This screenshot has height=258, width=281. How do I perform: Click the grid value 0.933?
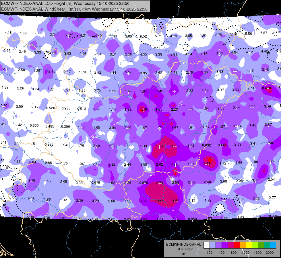pyautogui.click(x=49, y=144)
